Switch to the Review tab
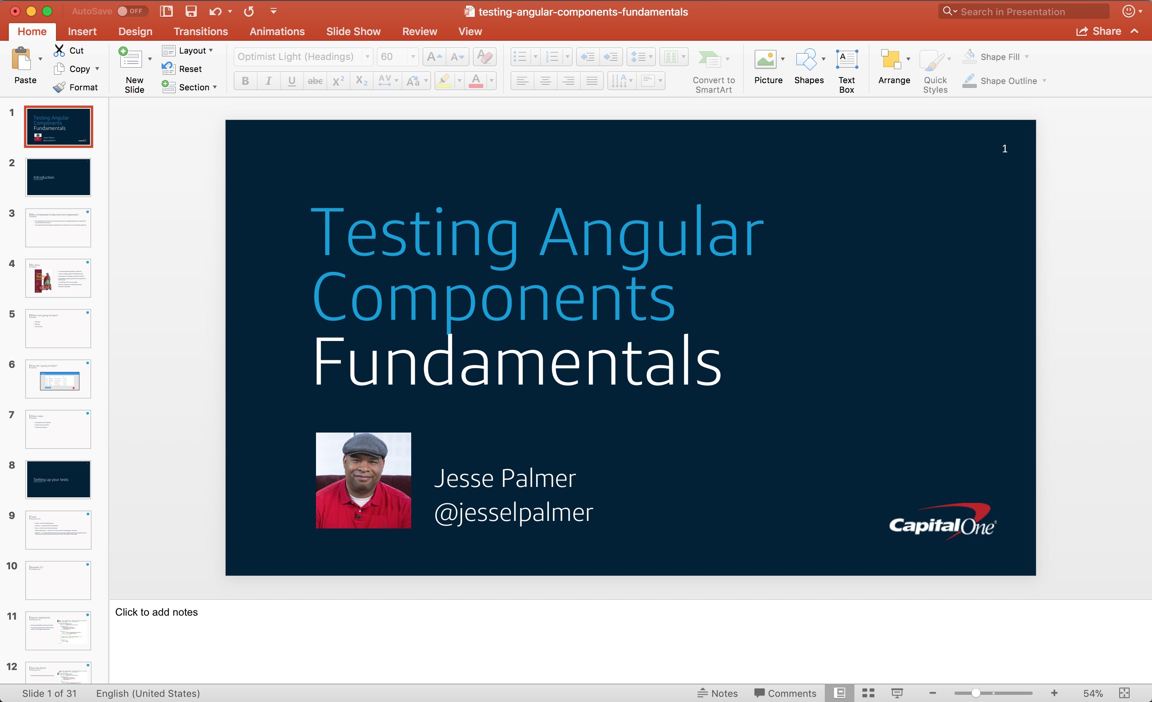 pos(419,31)
